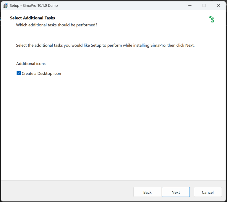This screenshot has height=202, width=227.
Task: Click the 'Setup - SimaPro 10.1.0 Demo' title text
Action: coord(34,5)
